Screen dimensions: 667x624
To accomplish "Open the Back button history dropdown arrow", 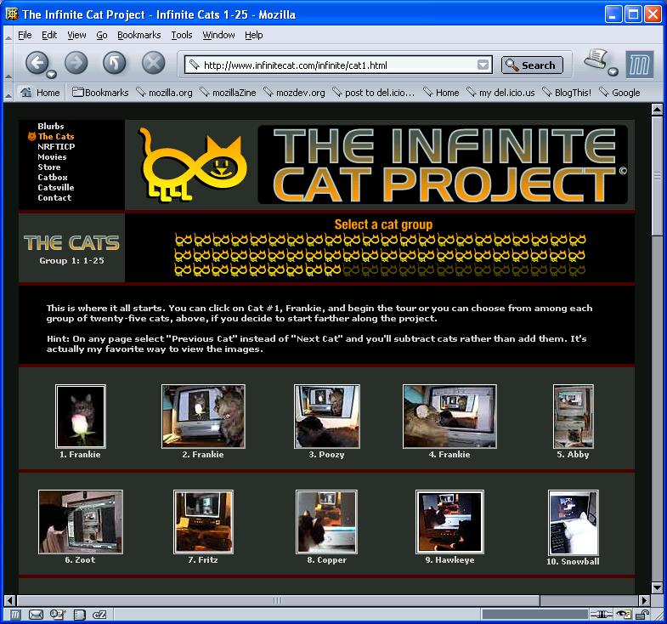I will (x=52, y=74).
